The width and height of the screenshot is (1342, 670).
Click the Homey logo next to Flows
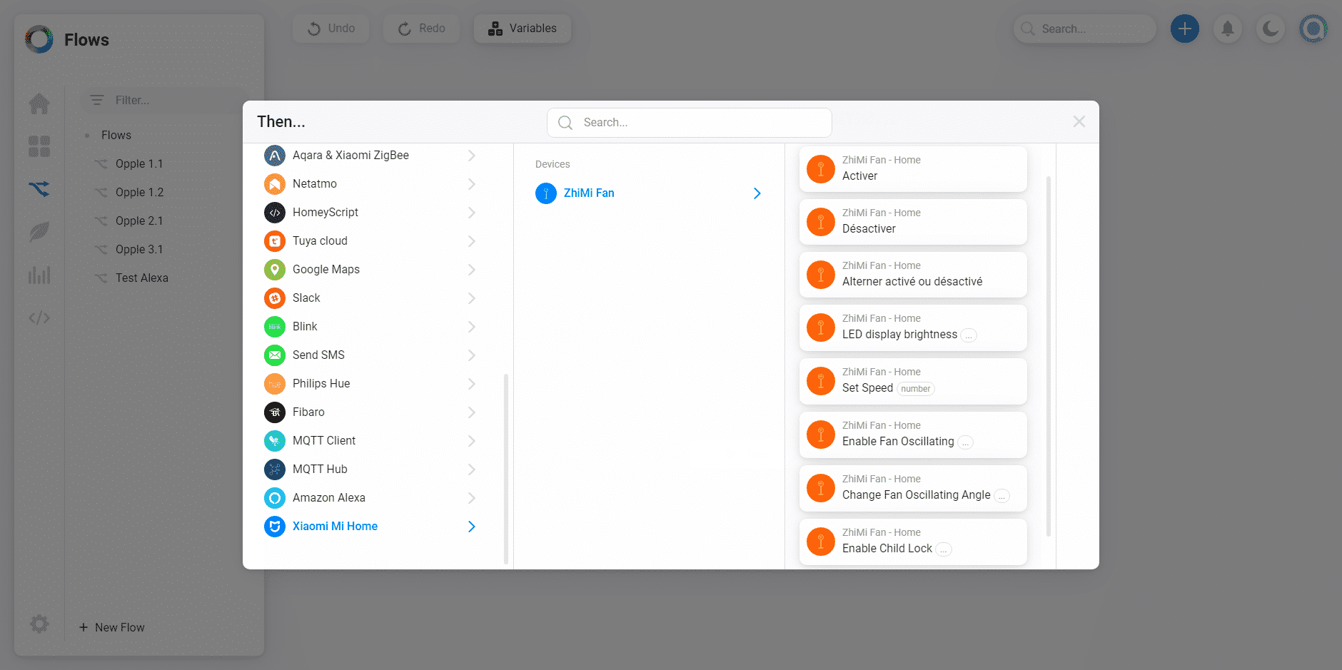(39, 40)
